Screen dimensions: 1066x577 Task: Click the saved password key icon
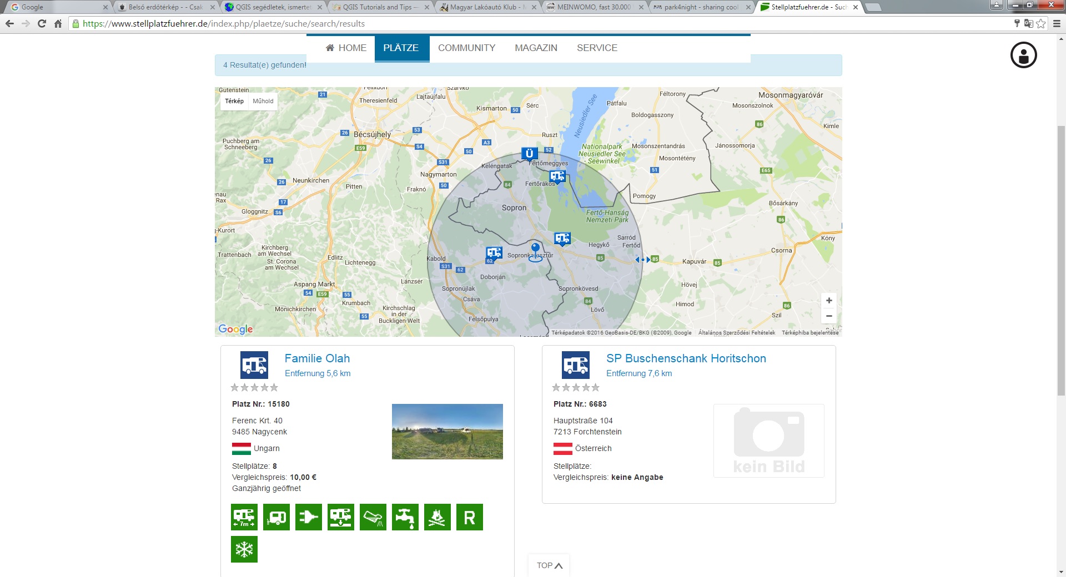coord(1017,23)
